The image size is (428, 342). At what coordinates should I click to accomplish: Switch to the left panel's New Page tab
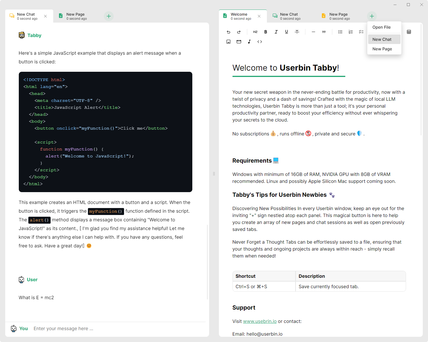(77, 16)
